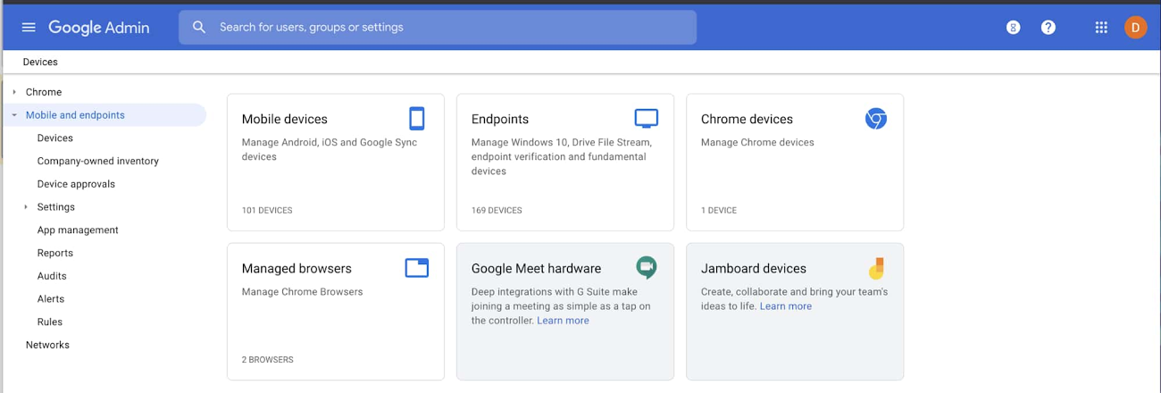
Task: Click Learn more under Google Meet hardware
Action: (x=563, y=321)
